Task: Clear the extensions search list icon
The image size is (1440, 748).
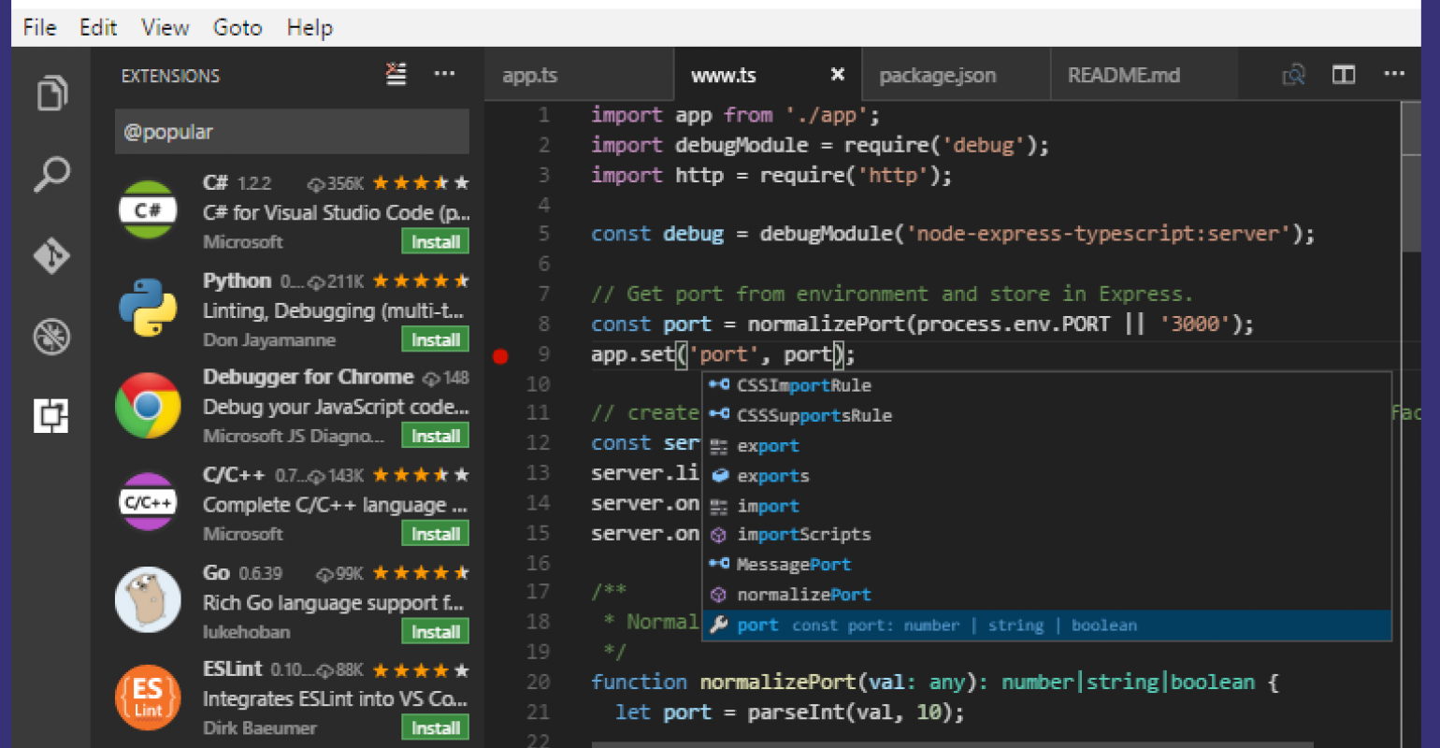Action: 396,75
